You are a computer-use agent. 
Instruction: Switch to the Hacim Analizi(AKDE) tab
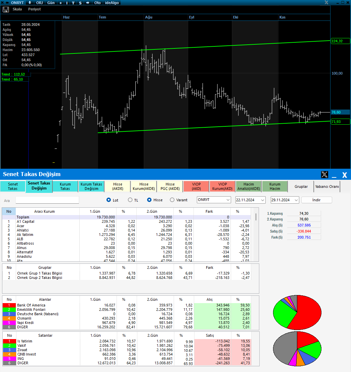tap(249, 186)
